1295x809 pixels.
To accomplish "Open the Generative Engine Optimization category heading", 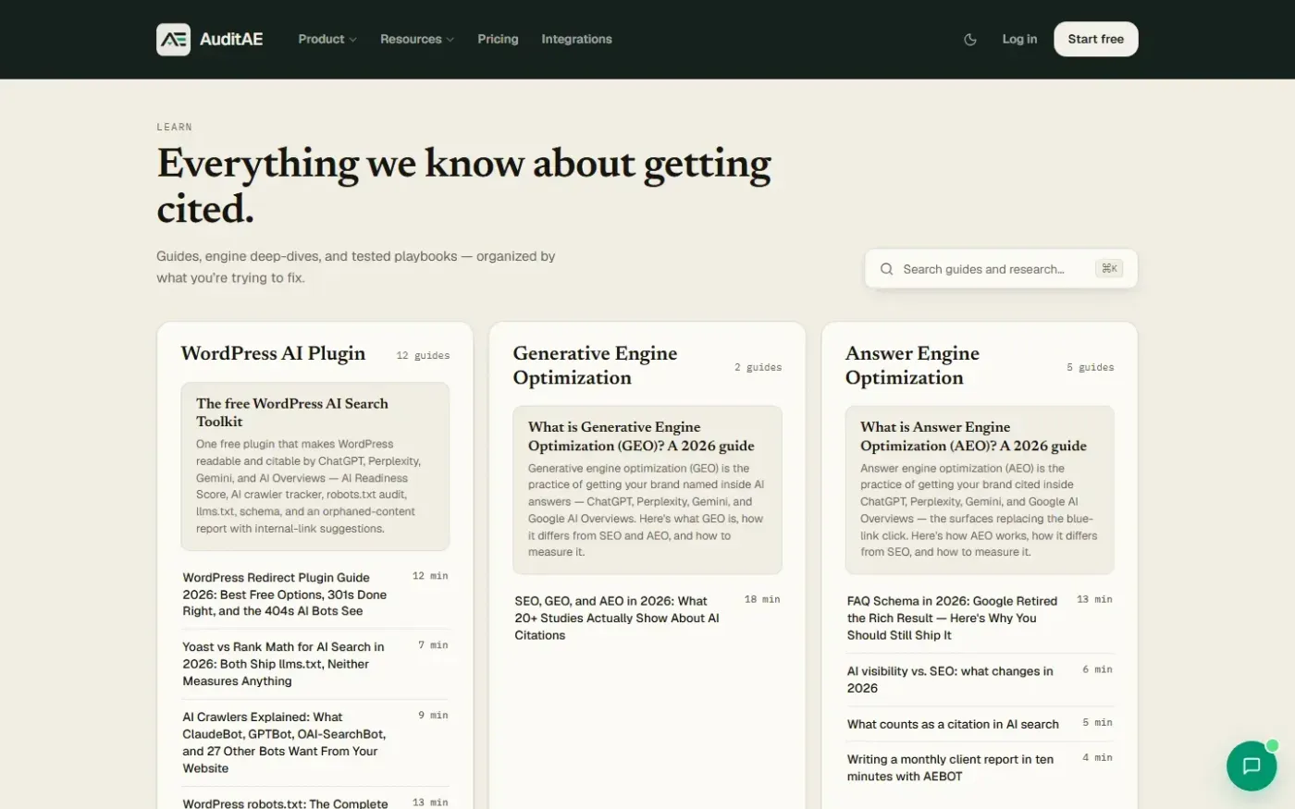I will tap(595, 365).
